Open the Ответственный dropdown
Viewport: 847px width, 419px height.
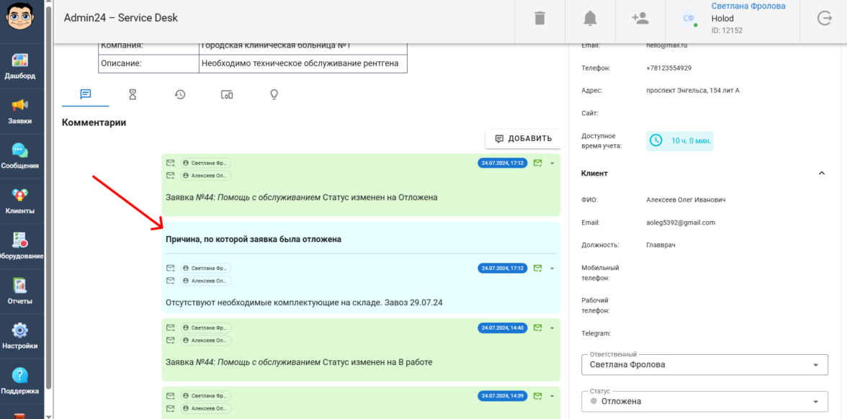(x=704, y=364)
